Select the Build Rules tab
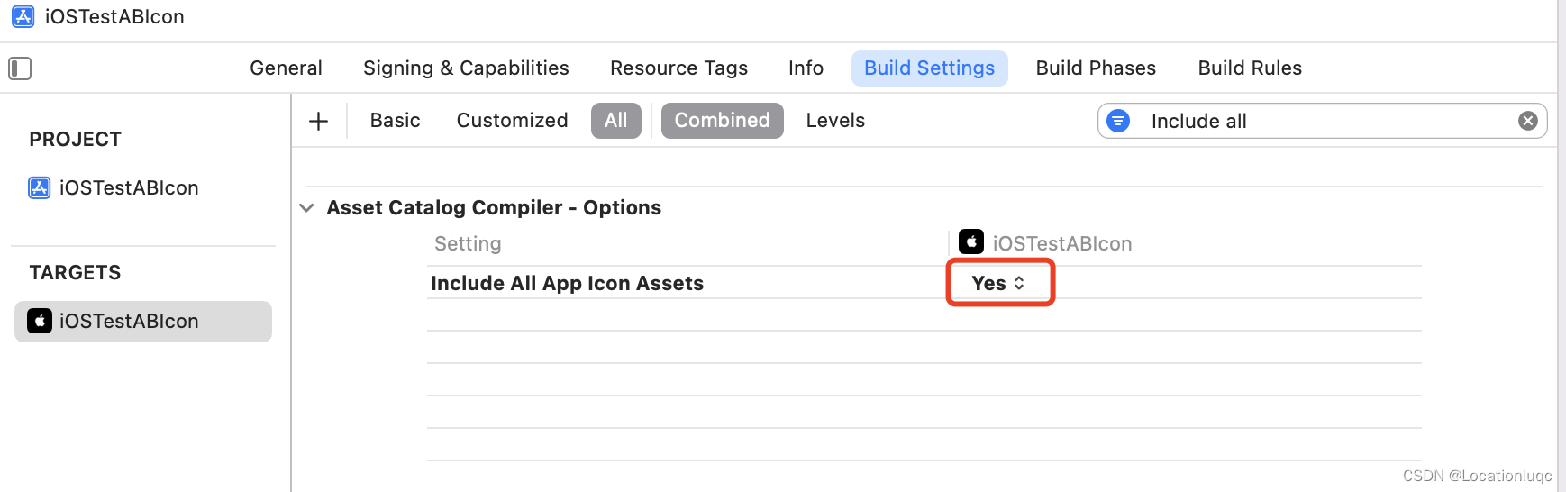 tap(1250, 68)
